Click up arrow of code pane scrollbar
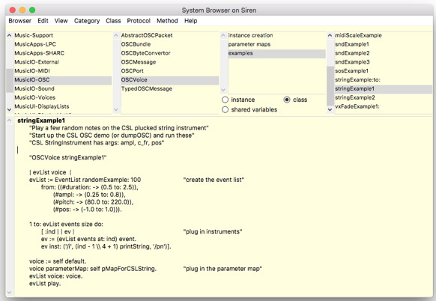Viewport: 436px width, 301px height. coord(9,121)
